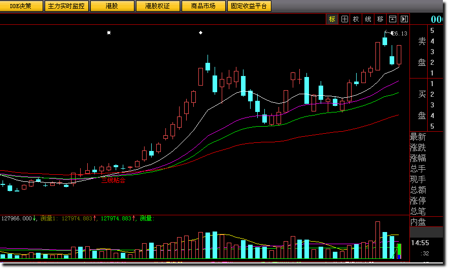Click the diamond info marker on chart
The height and width of the screenshot is (269, 449).
point(201,32)
